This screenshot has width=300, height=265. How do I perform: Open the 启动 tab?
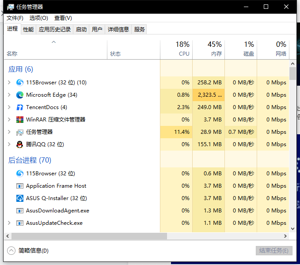81,30
